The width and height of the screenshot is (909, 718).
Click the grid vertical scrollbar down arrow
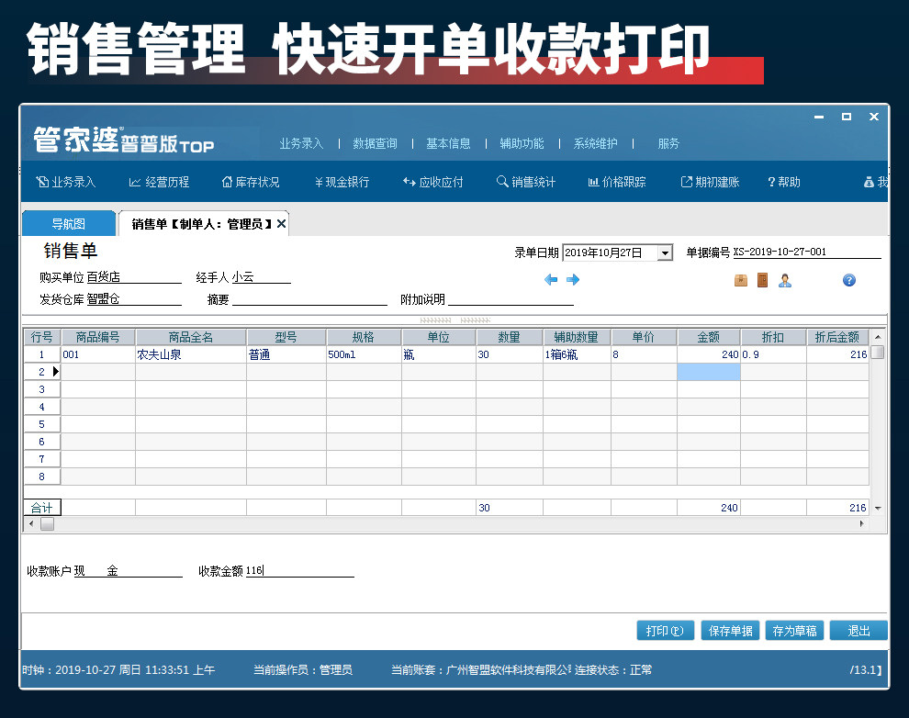pos(878,509)
